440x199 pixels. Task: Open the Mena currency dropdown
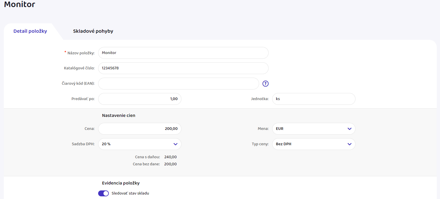pyautogui.click(x=313, y=129)
